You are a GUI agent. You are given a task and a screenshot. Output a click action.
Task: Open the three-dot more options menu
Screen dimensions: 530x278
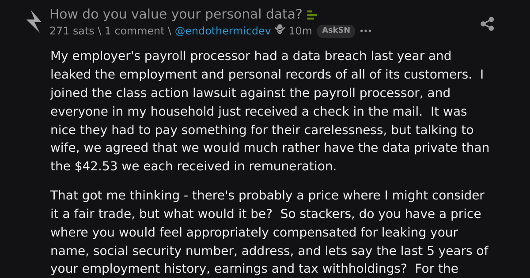[x=366, y=31]
